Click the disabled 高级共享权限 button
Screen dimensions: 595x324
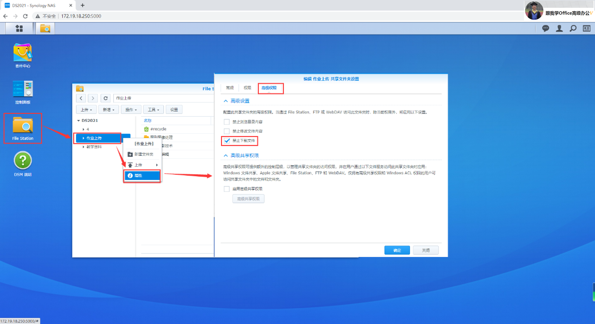tap(248, 199)
